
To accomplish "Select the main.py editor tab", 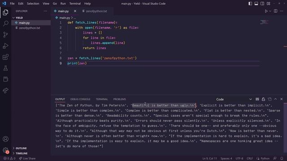I will (63, 11).
